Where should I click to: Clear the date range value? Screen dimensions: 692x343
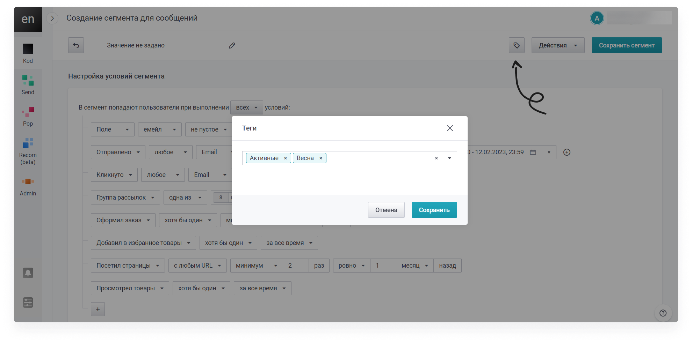549,152
